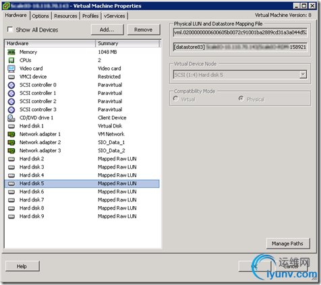Select Hard disk 9 label
Screen dimensions: 321x285
[x=32, y=216]
